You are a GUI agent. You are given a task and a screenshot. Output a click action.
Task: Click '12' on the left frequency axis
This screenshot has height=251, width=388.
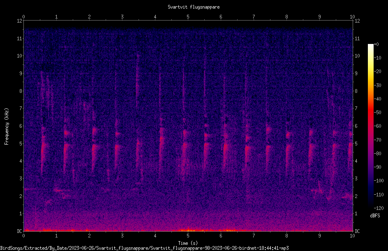pyautogui.click(x=19, y=21)
